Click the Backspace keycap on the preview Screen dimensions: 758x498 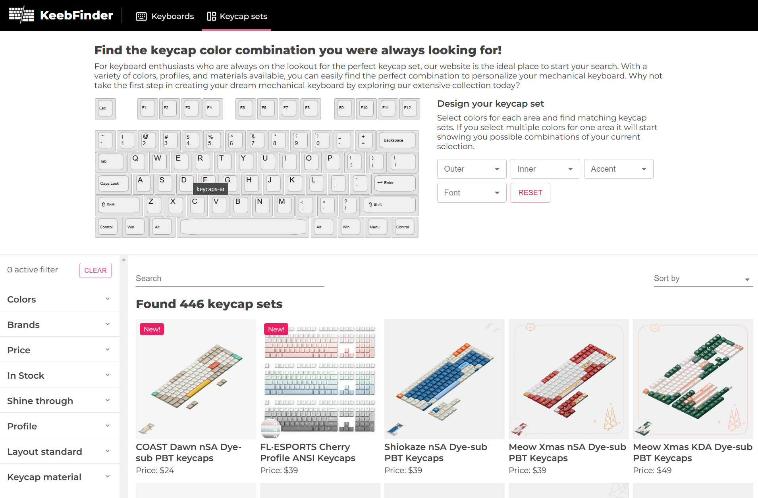[x=397, y=141]
